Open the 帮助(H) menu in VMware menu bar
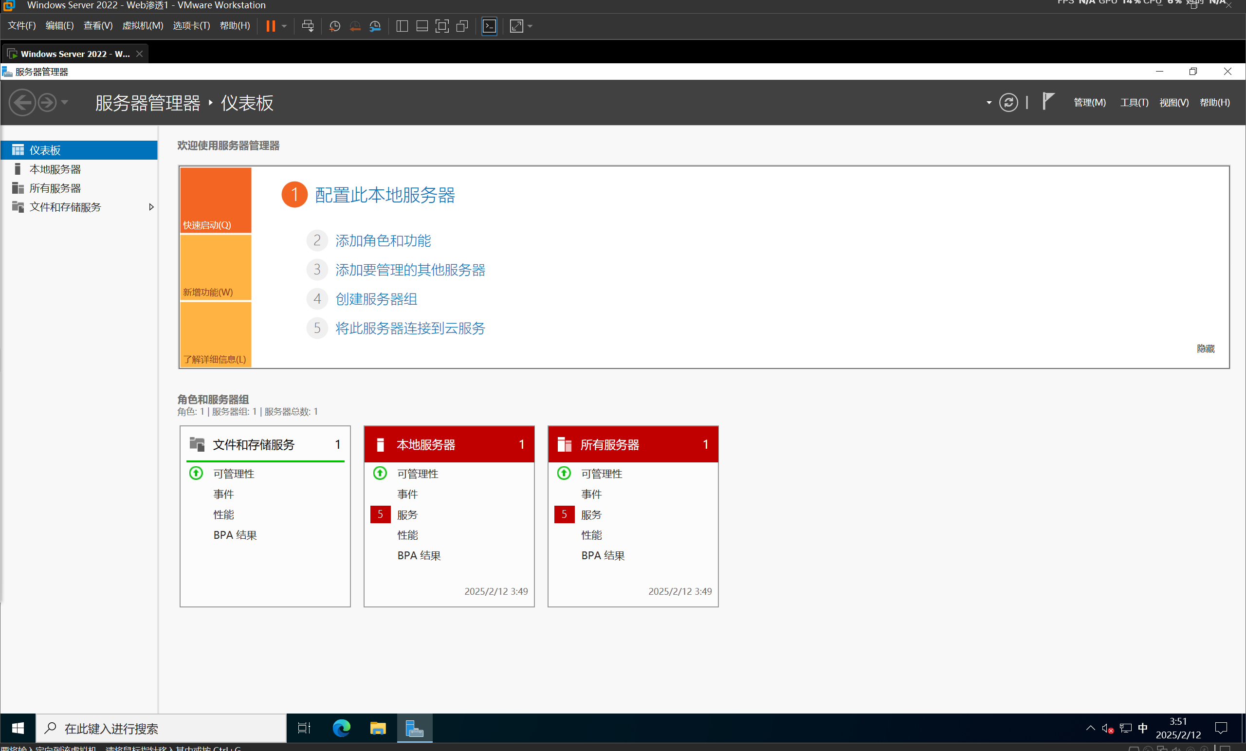 pos(235,26)
